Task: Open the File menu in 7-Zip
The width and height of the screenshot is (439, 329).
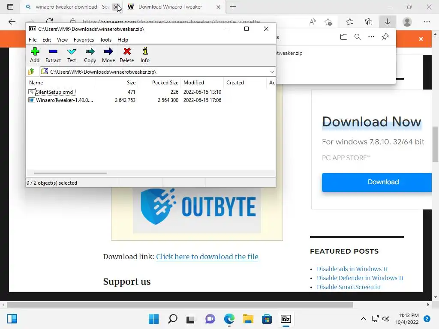Action: pyautogui.click(x=33, y=40)
